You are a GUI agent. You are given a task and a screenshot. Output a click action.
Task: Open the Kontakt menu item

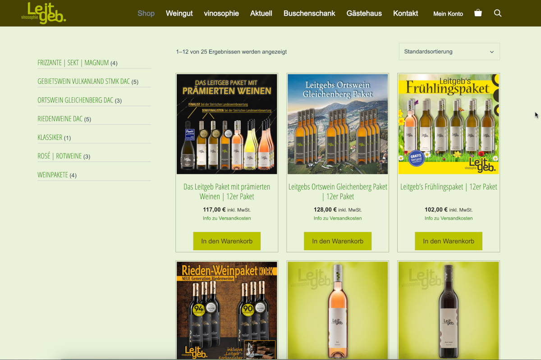click(x=406, y=13)
